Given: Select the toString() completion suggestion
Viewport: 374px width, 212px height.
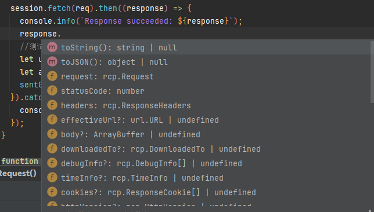Looking at the screenshot, I should tap(206, 47).
